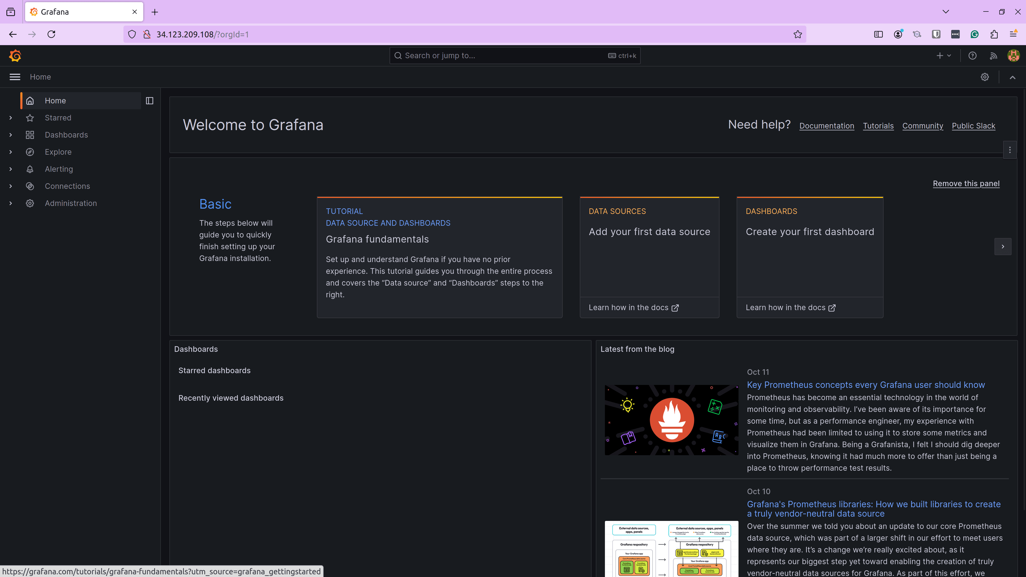Open the plus New dropdown menu

coord(943,56)
